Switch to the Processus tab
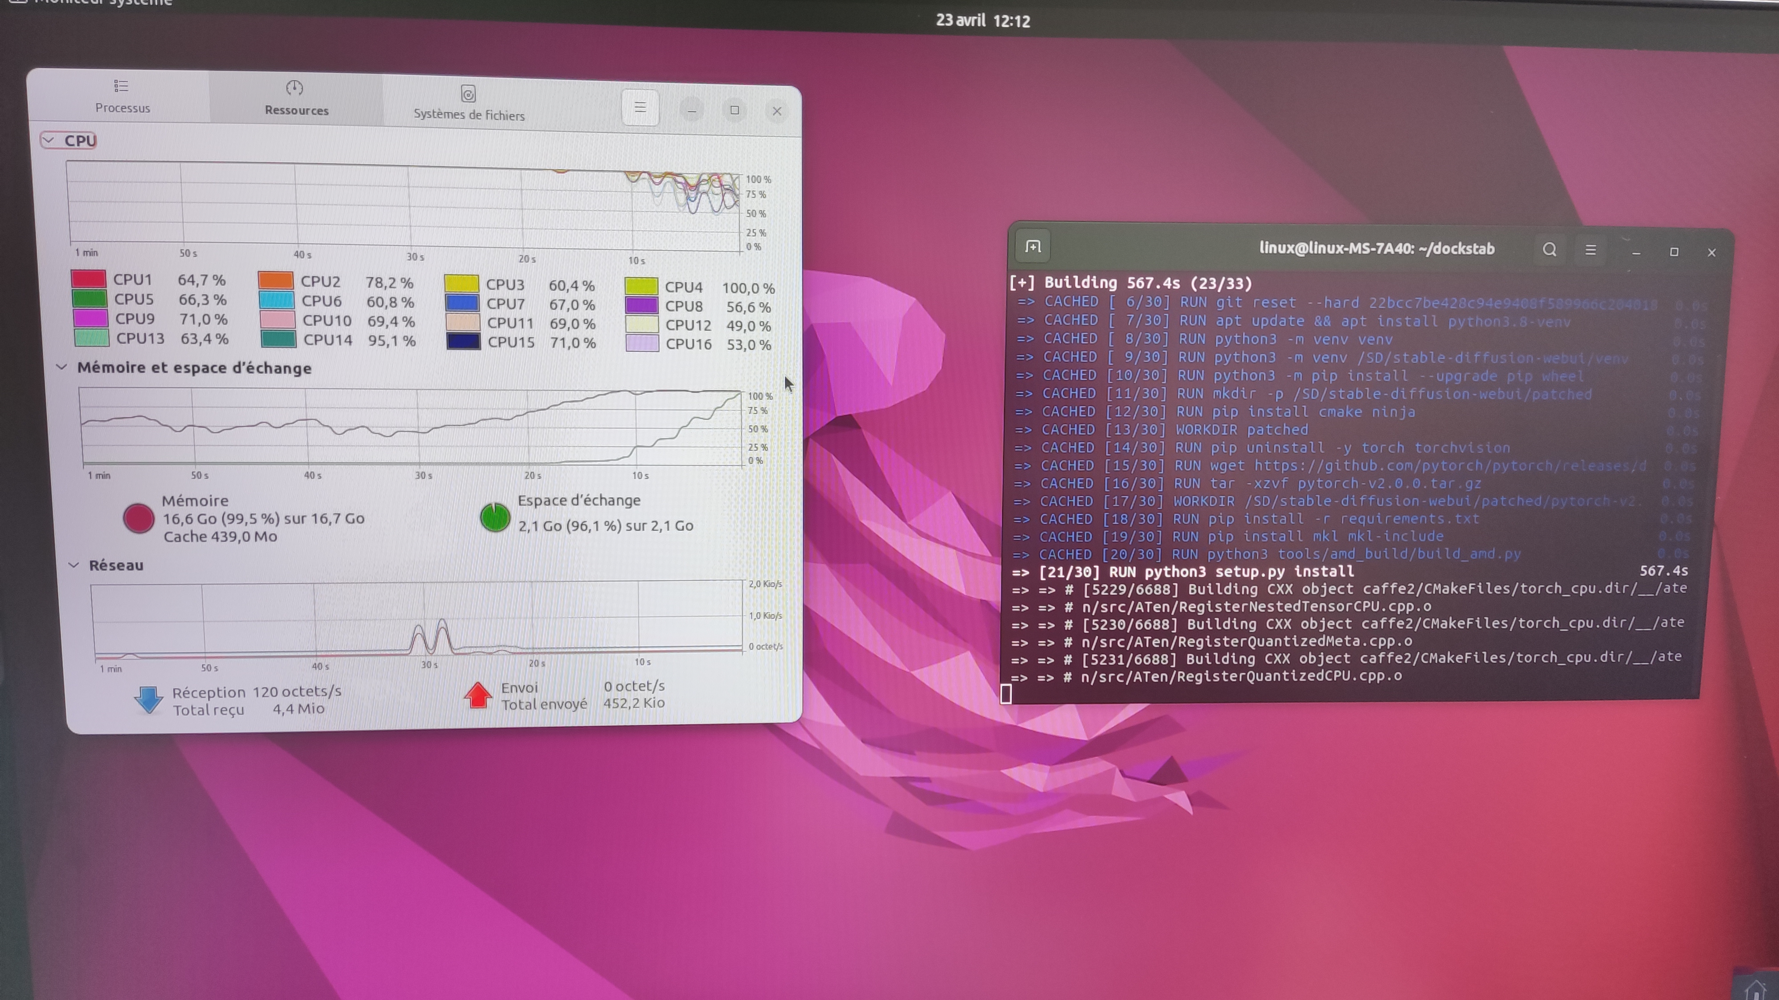This screenshot has width=1779, height=1000. point(121,96)
